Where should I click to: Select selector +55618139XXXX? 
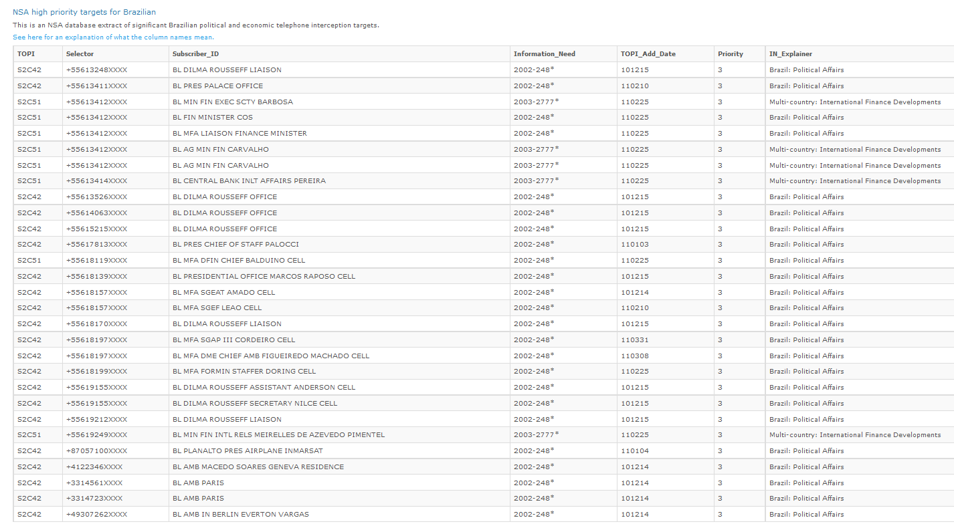(114, 276)
